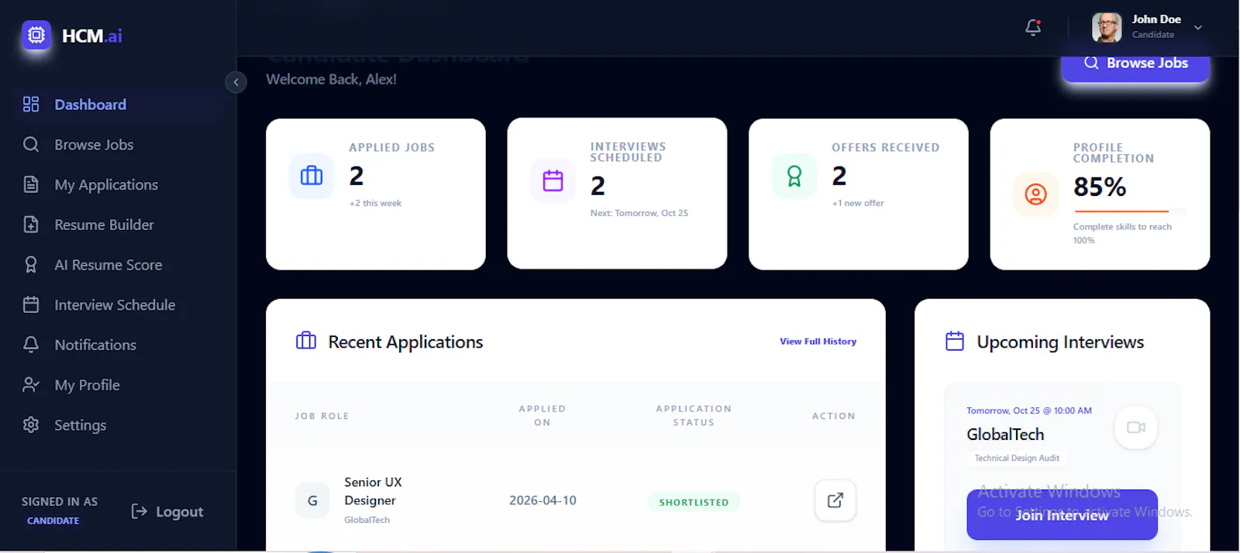Click the APPLICATION STATUS column header

[x=694, y=415]
